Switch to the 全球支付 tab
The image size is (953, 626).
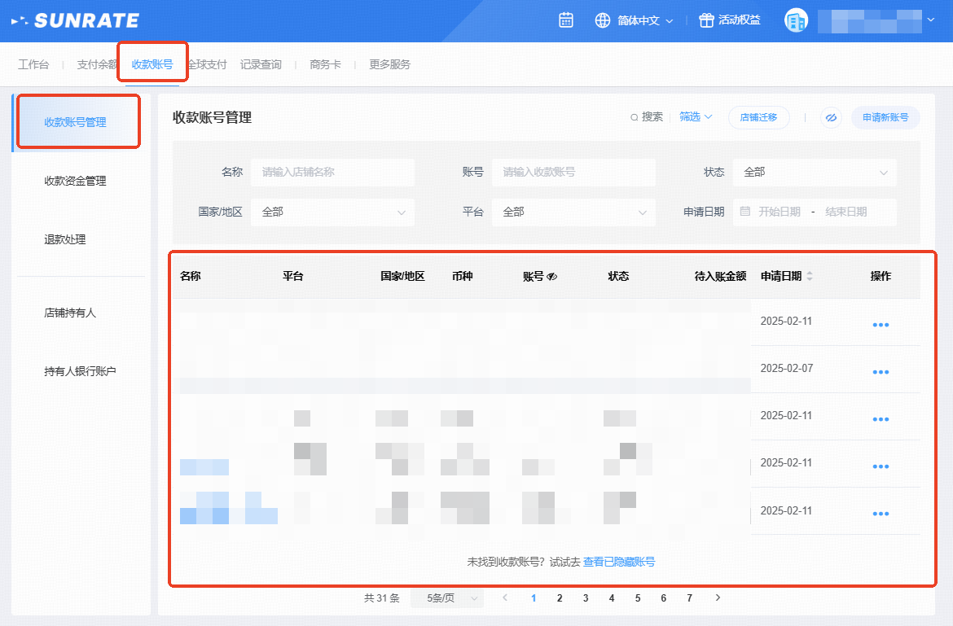[x=207, y=64]
